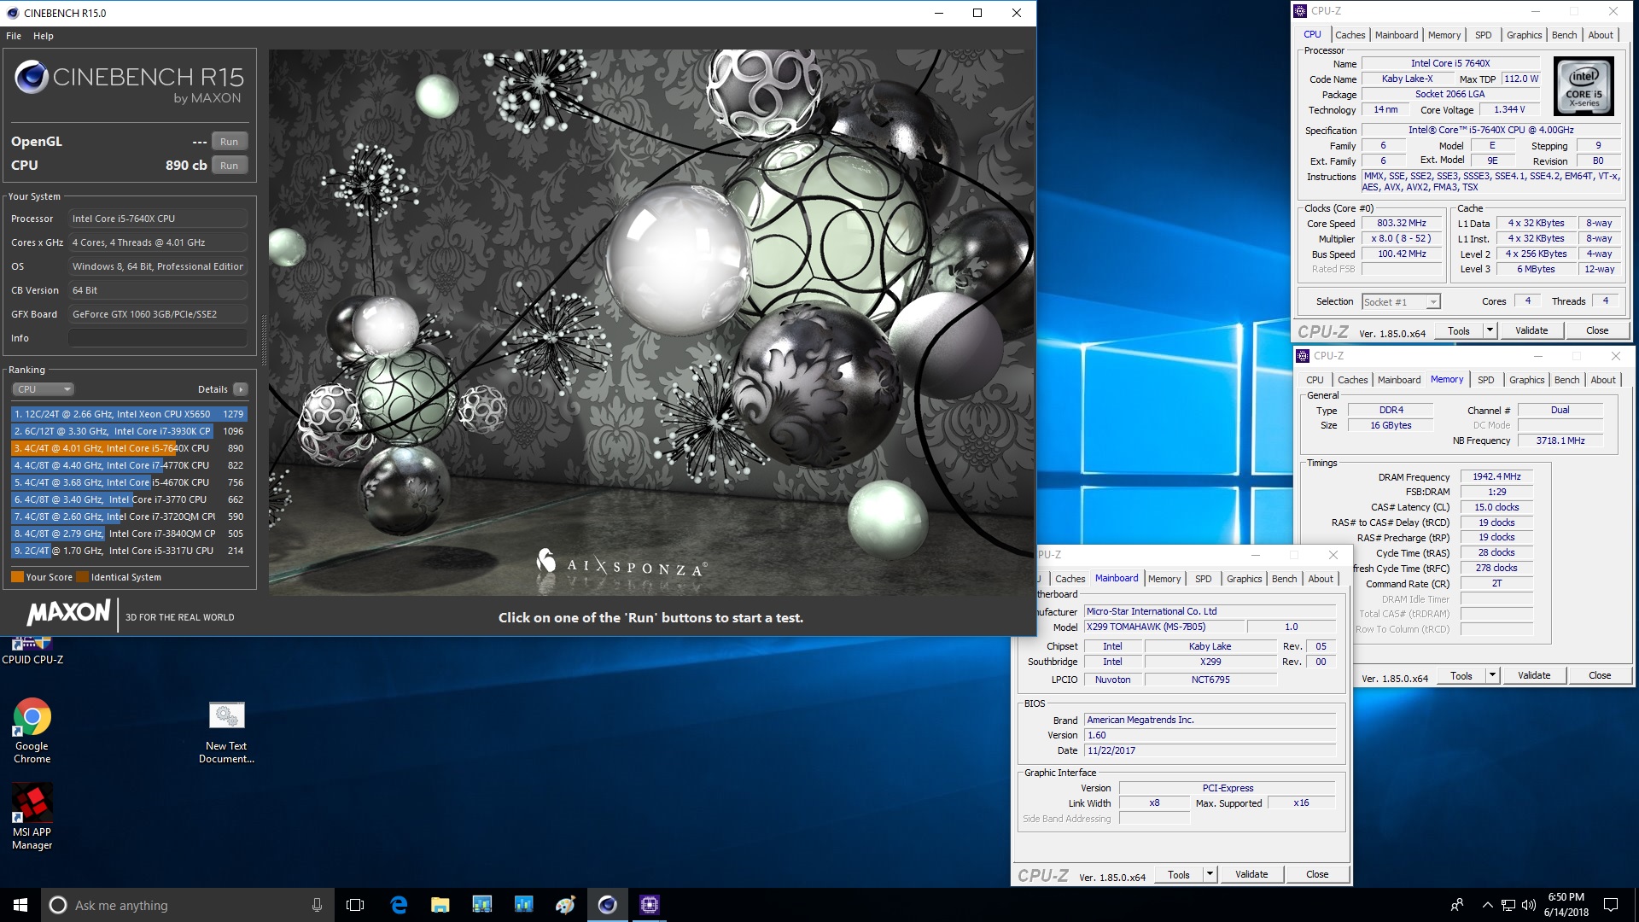Open Bench tab in CPU-Z Mainboard window

coord(1284,579)
